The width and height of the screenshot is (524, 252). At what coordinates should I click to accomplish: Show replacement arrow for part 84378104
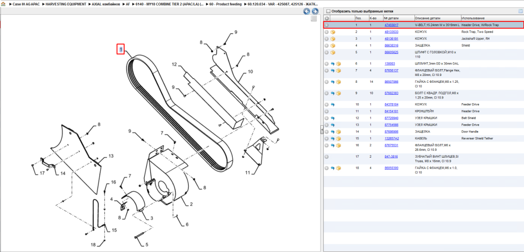pyautogui.click(x=333, y=105)
